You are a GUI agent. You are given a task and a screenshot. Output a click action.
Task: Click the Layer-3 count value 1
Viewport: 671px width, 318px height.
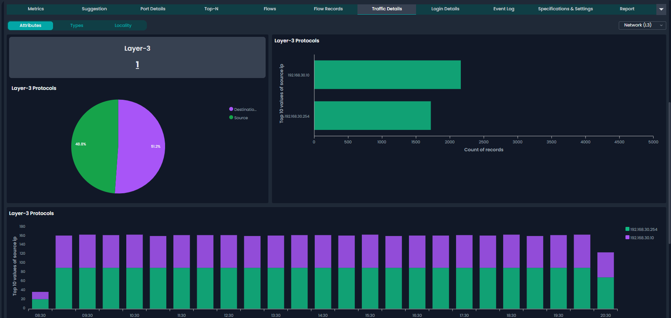pyautogui.click(x=137, y=65)
